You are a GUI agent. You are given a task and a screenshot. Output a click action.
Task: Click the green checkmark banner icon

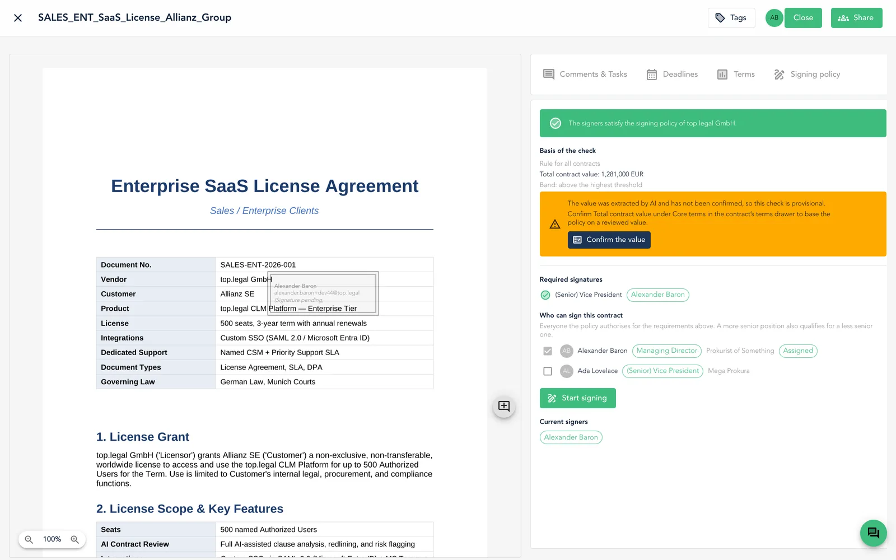pos(556,123)
